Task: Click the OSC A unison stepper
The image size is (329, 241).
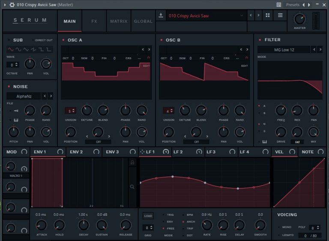Action: (71, 111)
